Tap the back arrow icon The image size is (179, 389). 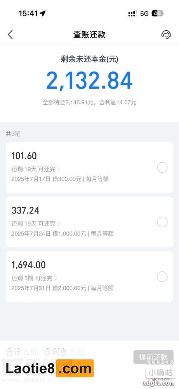click(x=10, y=35)
